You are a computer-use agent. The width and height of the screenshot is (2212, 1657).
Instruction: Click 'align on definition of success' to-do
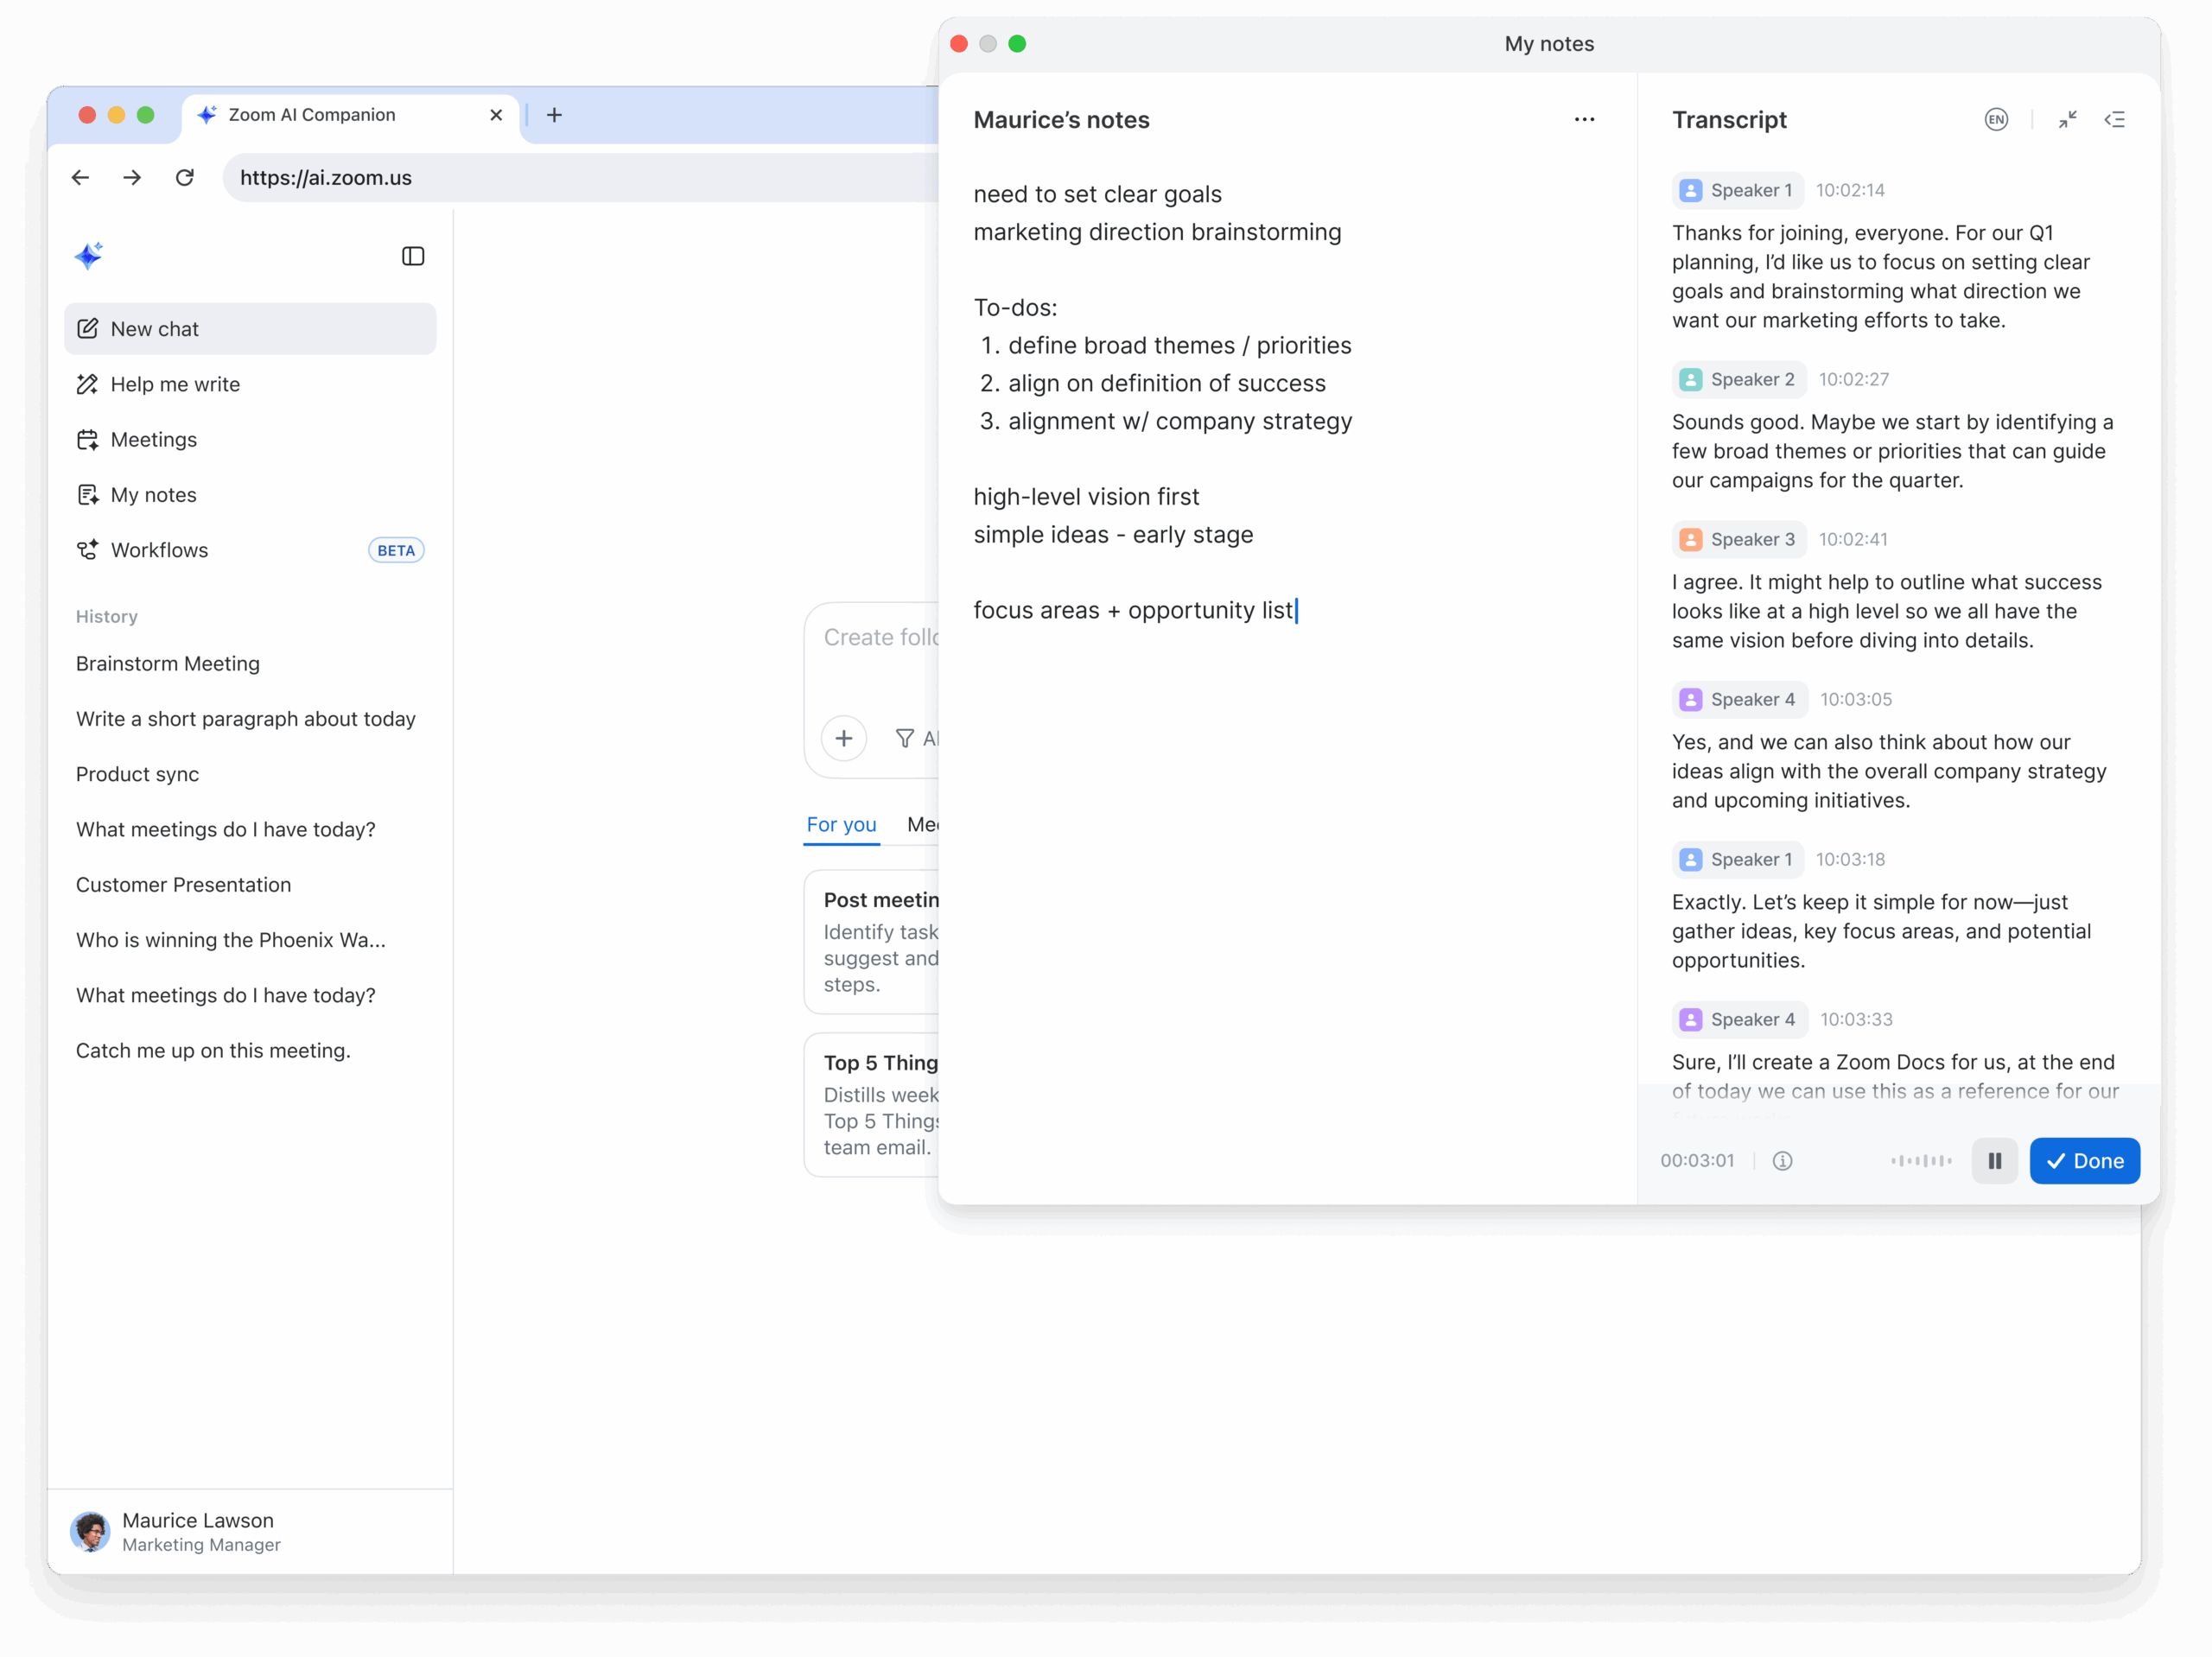point(1167,383)
